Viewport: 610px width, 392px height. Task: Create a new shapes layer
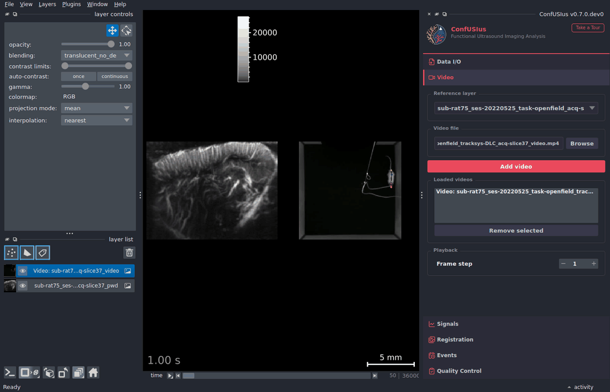pos(27,253)
